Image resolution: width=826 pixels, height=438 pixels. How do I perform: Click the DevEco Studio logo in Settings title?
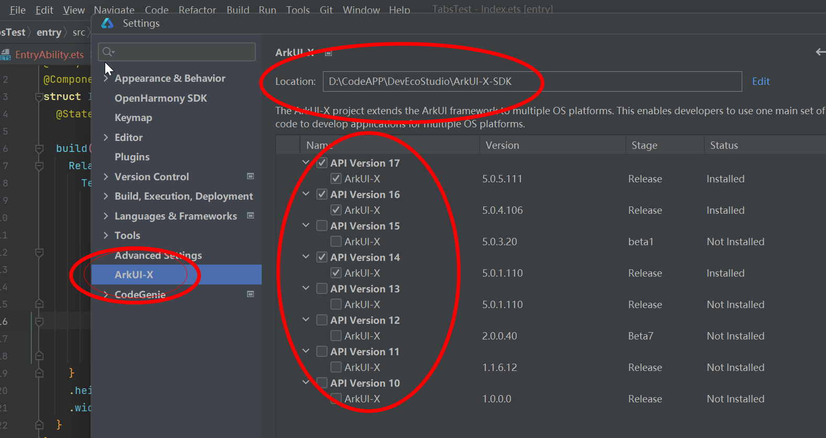coord(107,23)
